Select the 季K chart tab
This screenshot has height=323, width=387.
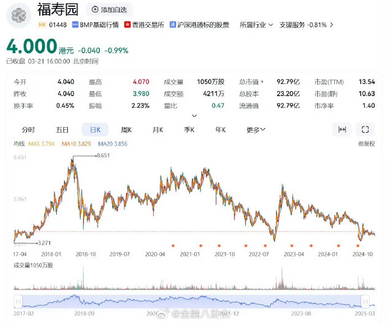(x=189, y=130)
